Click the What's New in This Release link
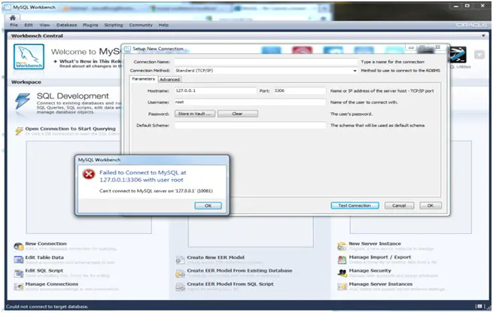Image resolution: width=493 pixels, height=313 pixels. click(90, 61)
